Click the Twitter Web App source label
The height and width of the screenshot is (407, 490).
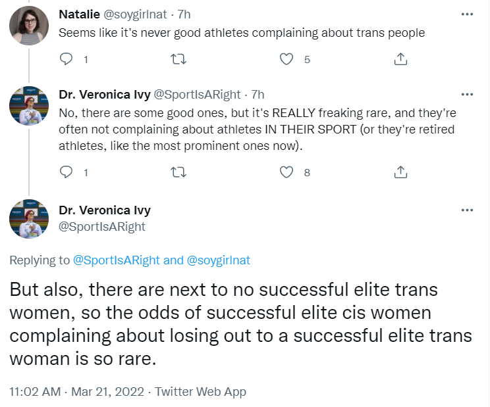pyautogui.click(x=201, y=392)
